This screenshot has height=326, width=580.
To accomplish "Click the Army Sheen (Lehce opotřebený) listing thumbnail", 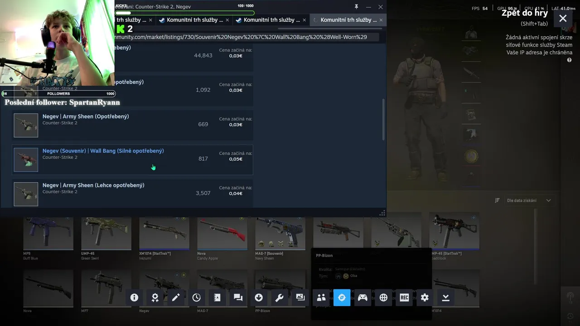I will [26, 194].
